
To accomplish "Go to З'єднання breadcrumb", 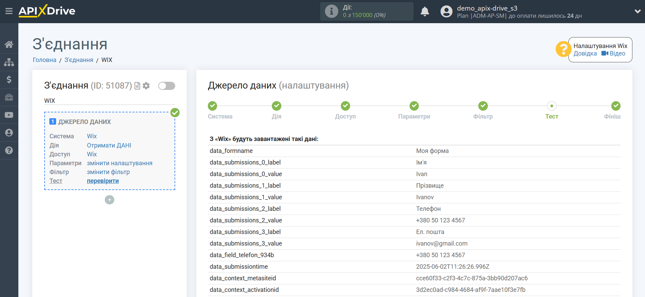I will tap(79, 60).
